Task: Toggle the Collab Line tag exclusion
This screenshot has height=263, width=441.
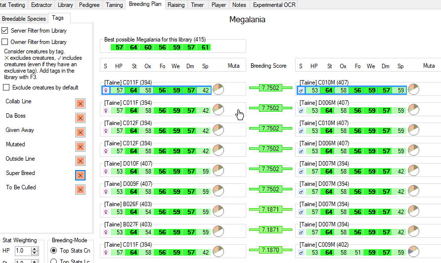Action: pos(80,103)
